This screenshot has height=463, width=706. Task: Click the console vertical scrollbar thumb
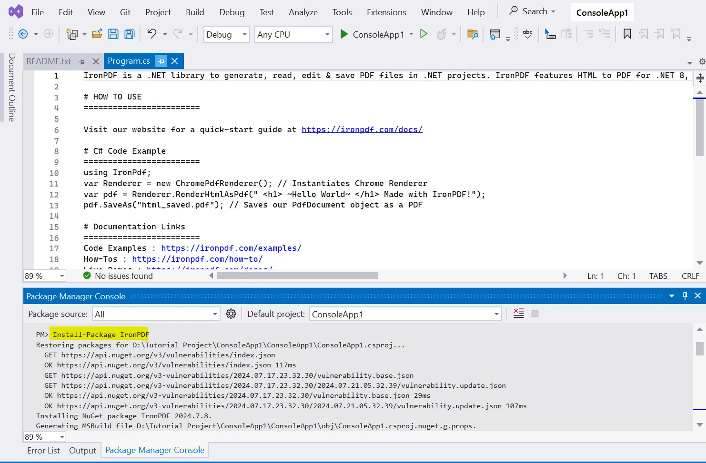[x=699, y=348]
